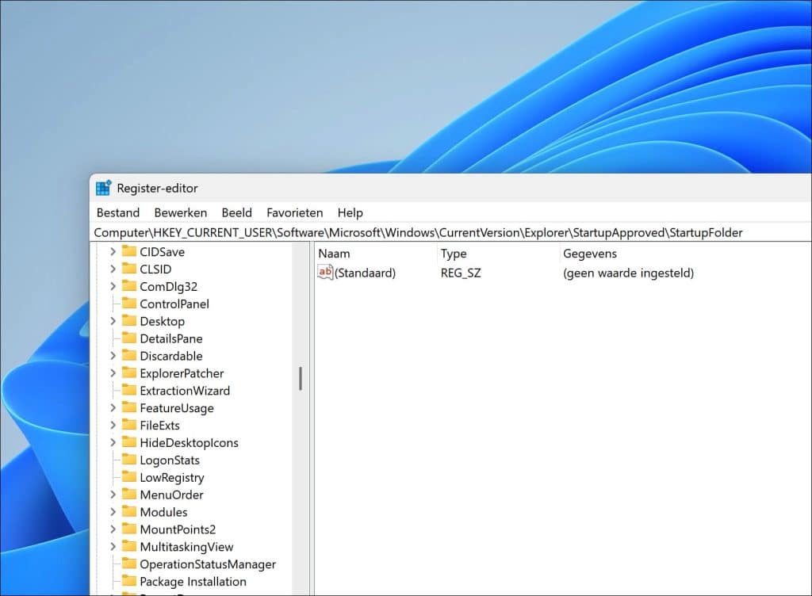Screen dimensions: 812x596
Task: Expand the MultitaskingView registry key
Action: (114, 546)
